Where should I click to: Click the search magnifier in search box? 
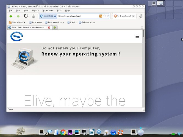(x=133, y=16)
